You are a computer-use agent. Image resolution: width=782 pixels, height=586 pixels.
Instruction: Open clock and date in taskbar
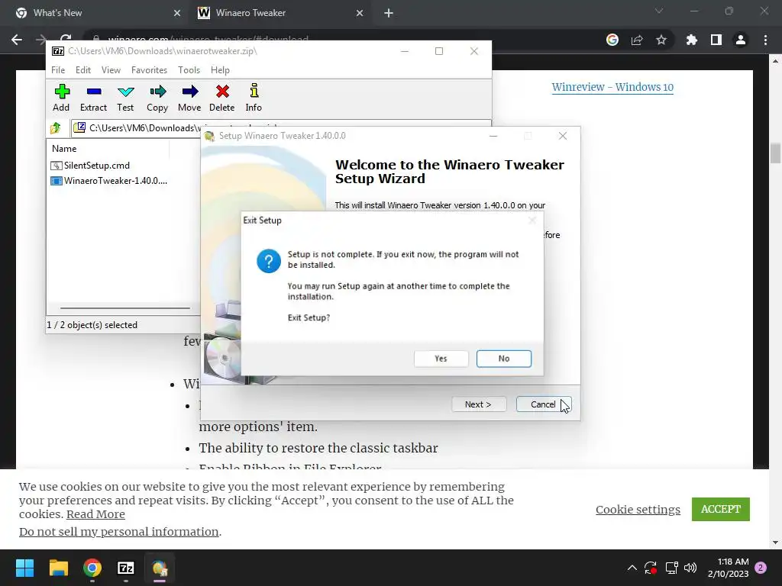pyautogui.click(x=728, y=568)
